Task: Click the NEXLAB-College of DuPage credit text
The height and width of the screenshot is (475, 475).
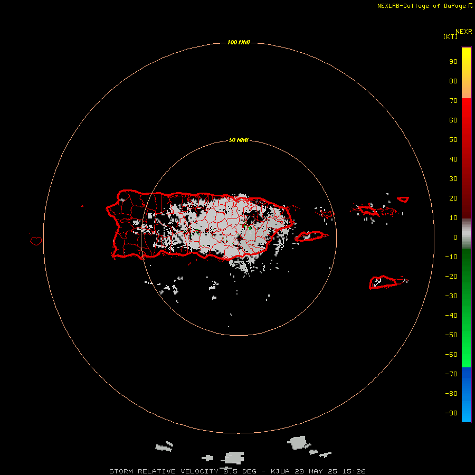Action: tap(421, 6)
